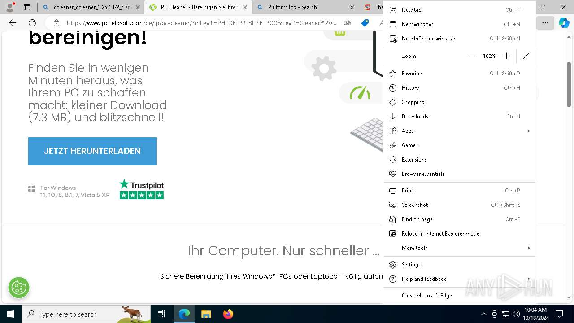Image resolution: width=574 pixels, height=323 pixels.
Task: Click the JETZT HERUNTERLADEN download button
Action: coord(92,151)
